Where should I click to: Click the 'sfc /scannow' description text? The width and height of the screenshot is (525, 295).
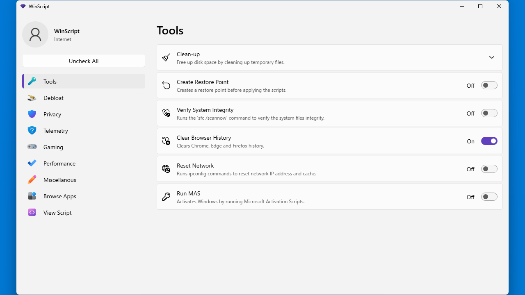point(251,118)
